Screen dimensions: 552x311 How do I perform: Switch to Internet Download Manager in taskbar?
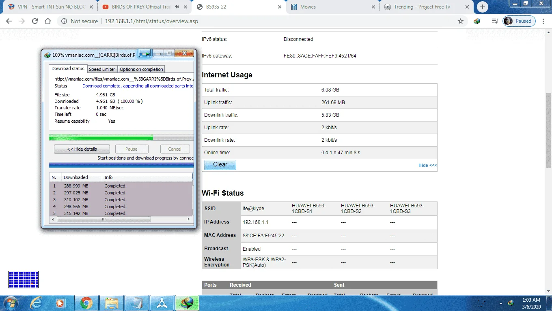pyautogui.click(x=187, y=303)
